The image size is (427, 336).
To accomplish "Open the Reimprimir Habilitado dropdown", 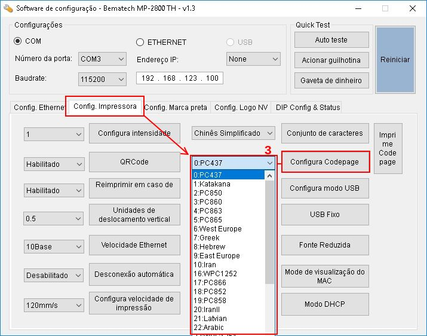I will point(54,190).
